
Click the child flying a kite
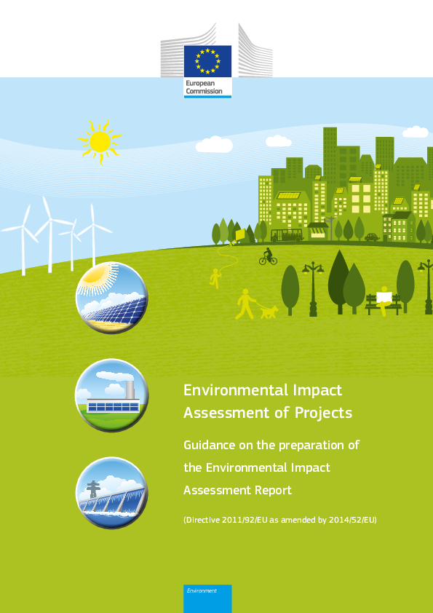click(215, 278)
